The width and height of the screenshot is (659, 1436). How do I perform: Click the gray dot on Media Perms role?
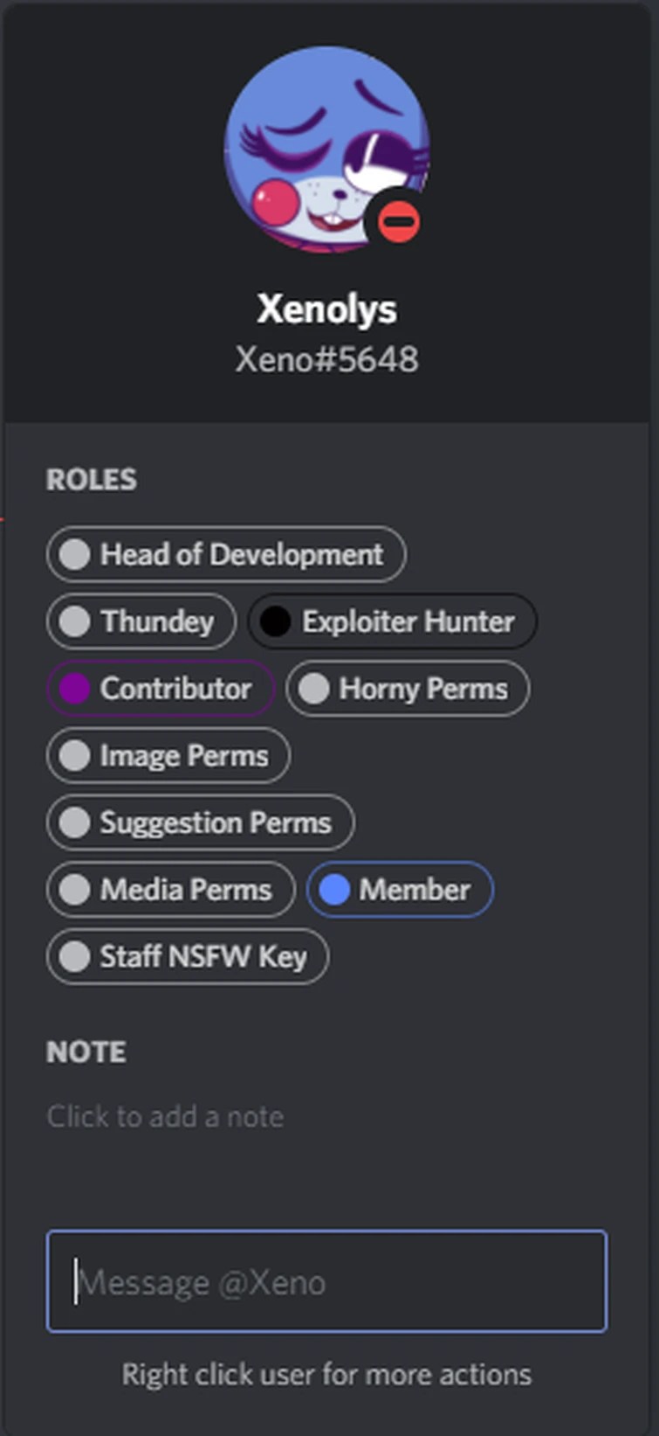75,890
